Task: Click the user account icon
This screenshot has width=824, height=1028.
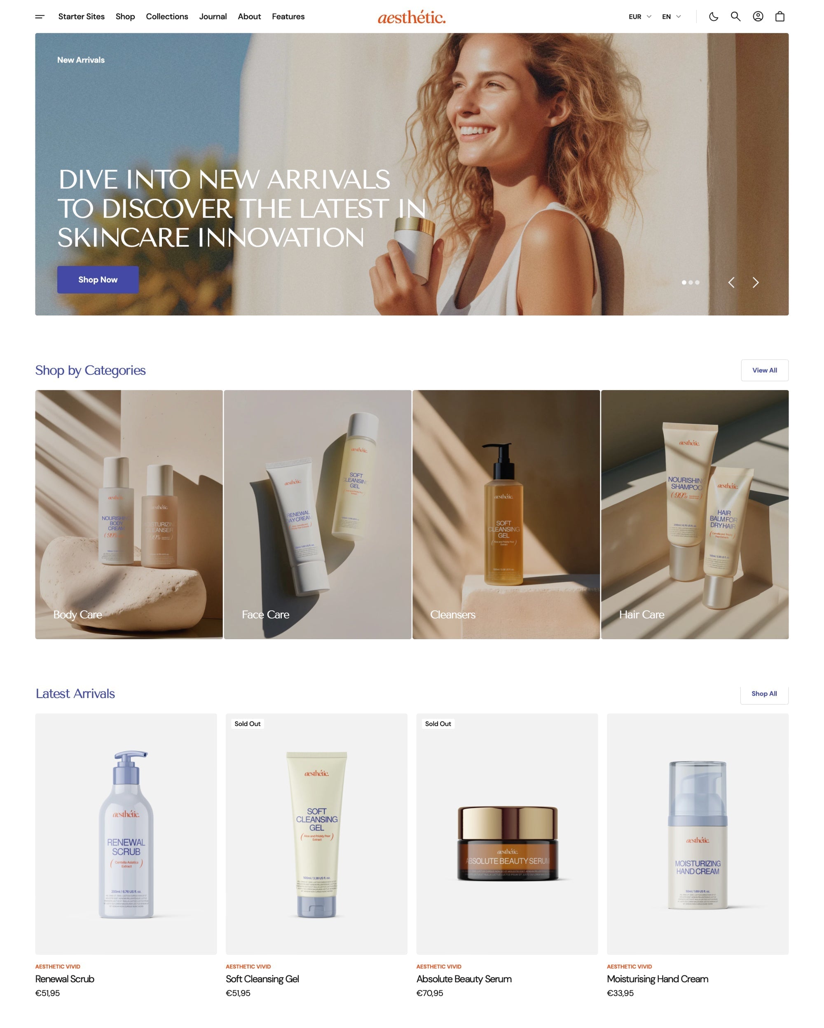Action: point(757,16)
